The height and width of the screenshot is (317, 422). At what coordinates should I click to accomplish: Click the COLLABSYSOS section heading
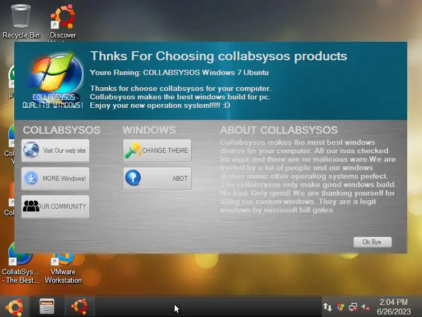pyautogui.click(x=62, y=130)
